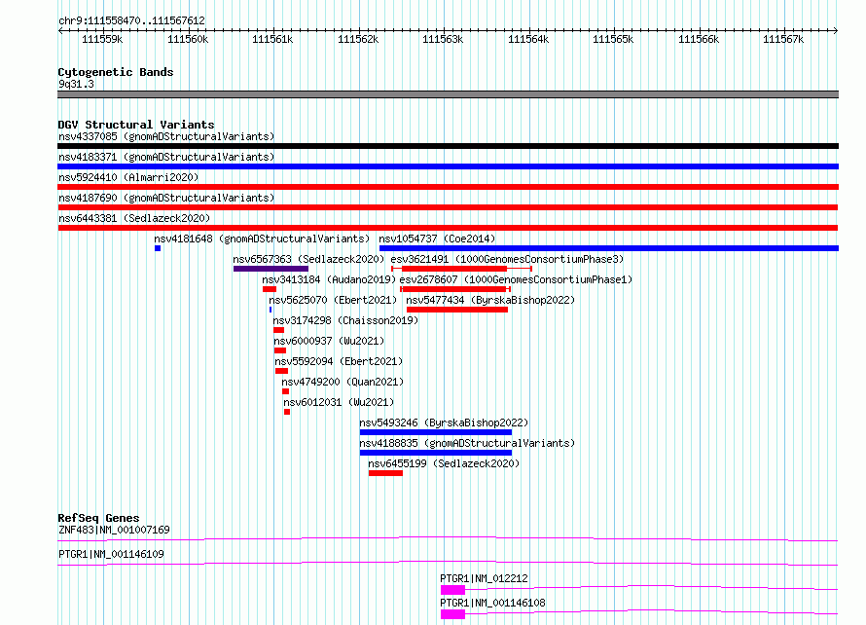
Task: Click the 111567k ruler position
Action: (x=783, y=39)
